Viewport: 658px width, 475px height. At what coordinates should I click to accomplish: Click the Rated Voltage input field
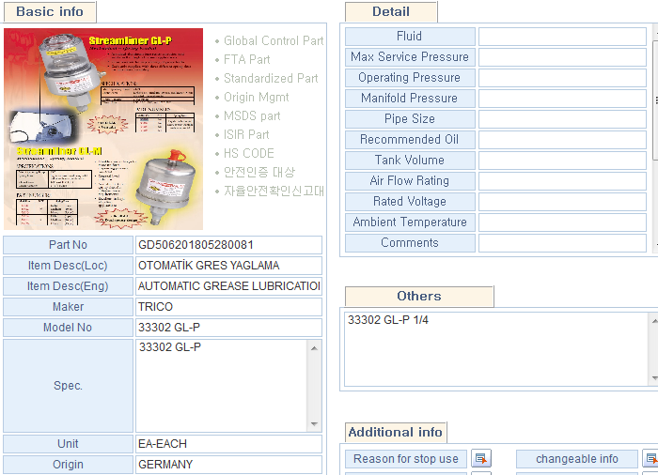562,202
